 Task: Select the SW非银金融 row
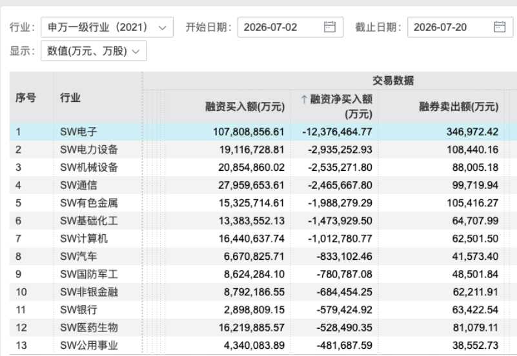(x=263, y=292)
